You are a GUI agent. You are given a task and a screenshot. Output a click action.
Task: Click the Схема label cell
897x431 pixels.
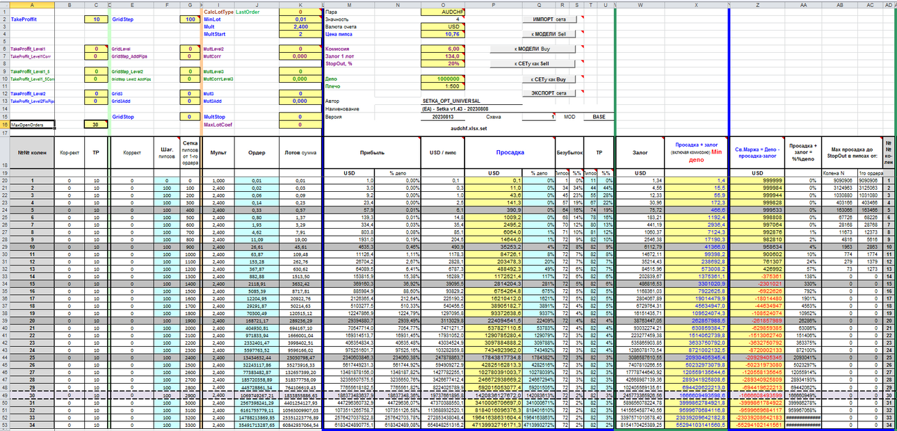[495, 117]
